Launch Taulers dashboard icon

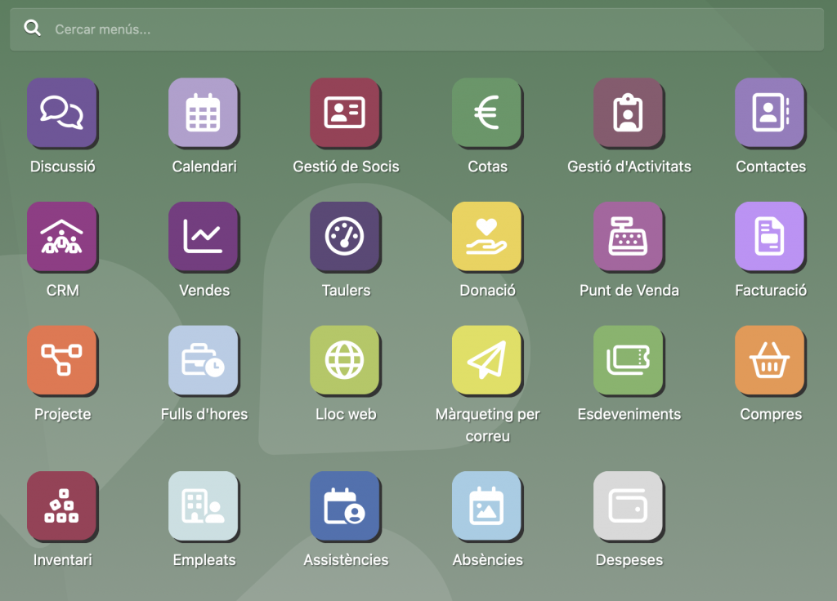345,237
